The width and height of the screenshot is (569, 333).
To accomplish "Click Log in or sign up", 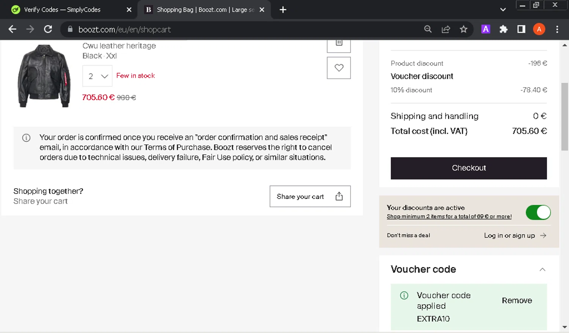I will [x=515, y=236].
